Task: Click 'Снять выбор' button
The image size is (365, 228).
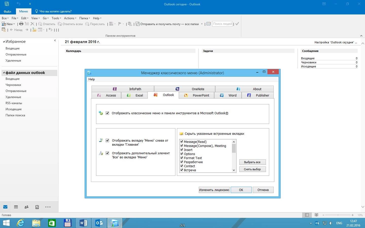Action: (x=252, y=169)
